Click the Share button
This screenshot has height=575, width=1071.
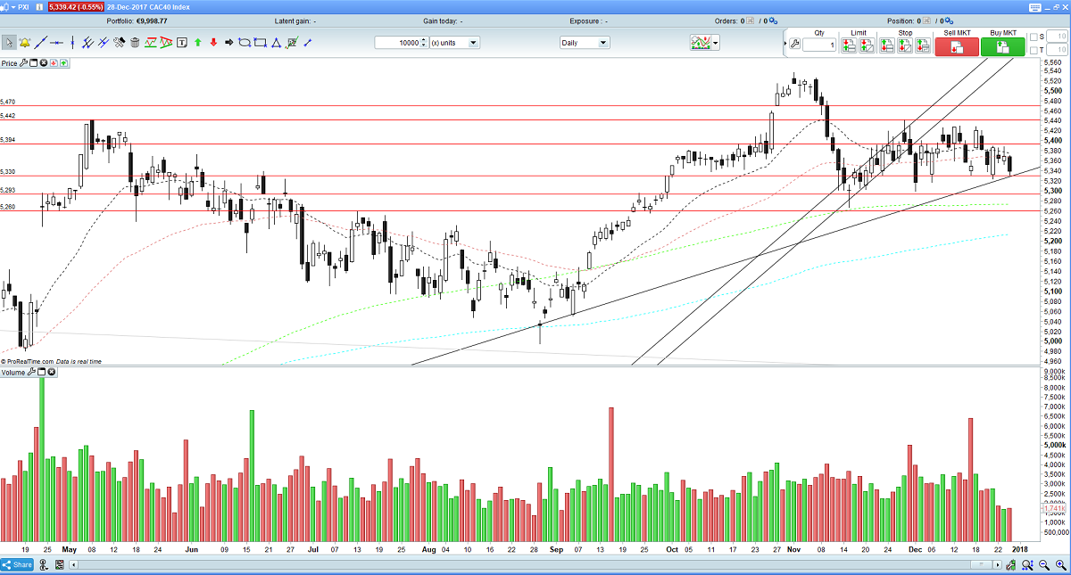click(17, 564)
